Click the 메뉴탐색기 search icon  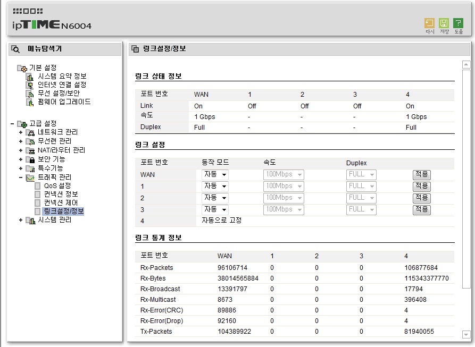[x=15, y=49]
